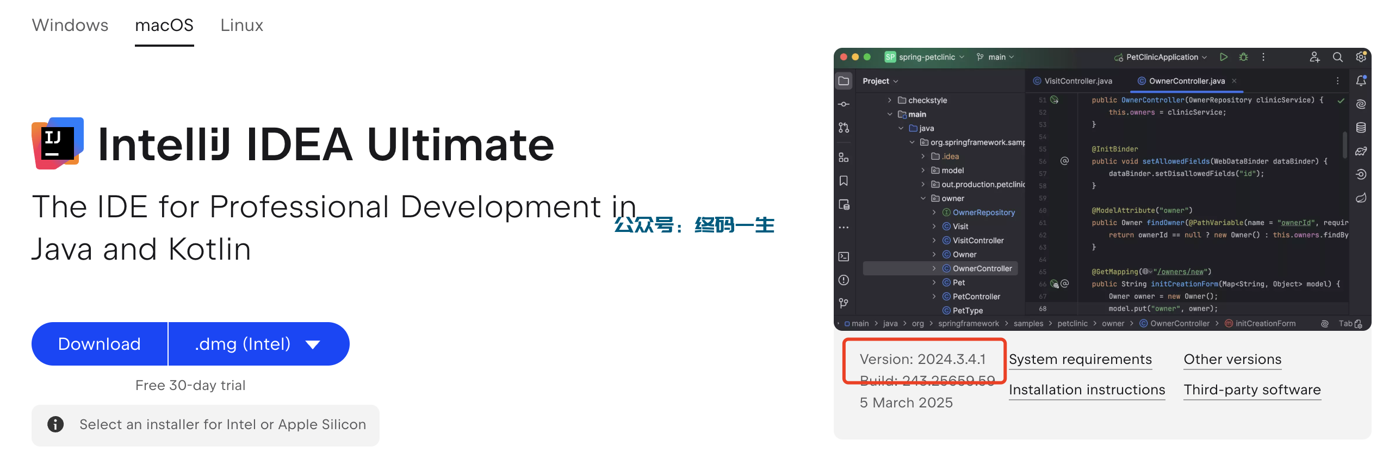
Task: Click the "/owners/new" URL in the code
Action: tap(1181, 272)
